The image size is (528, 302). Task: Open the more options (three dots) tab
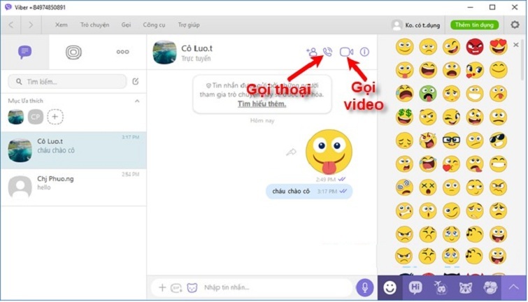pos(122,52)
